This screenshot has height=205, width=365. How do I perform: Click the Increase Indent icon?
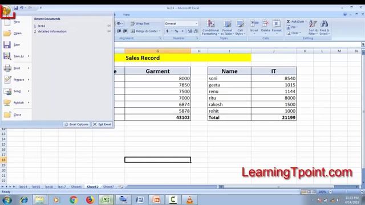(x=125, y=31)
